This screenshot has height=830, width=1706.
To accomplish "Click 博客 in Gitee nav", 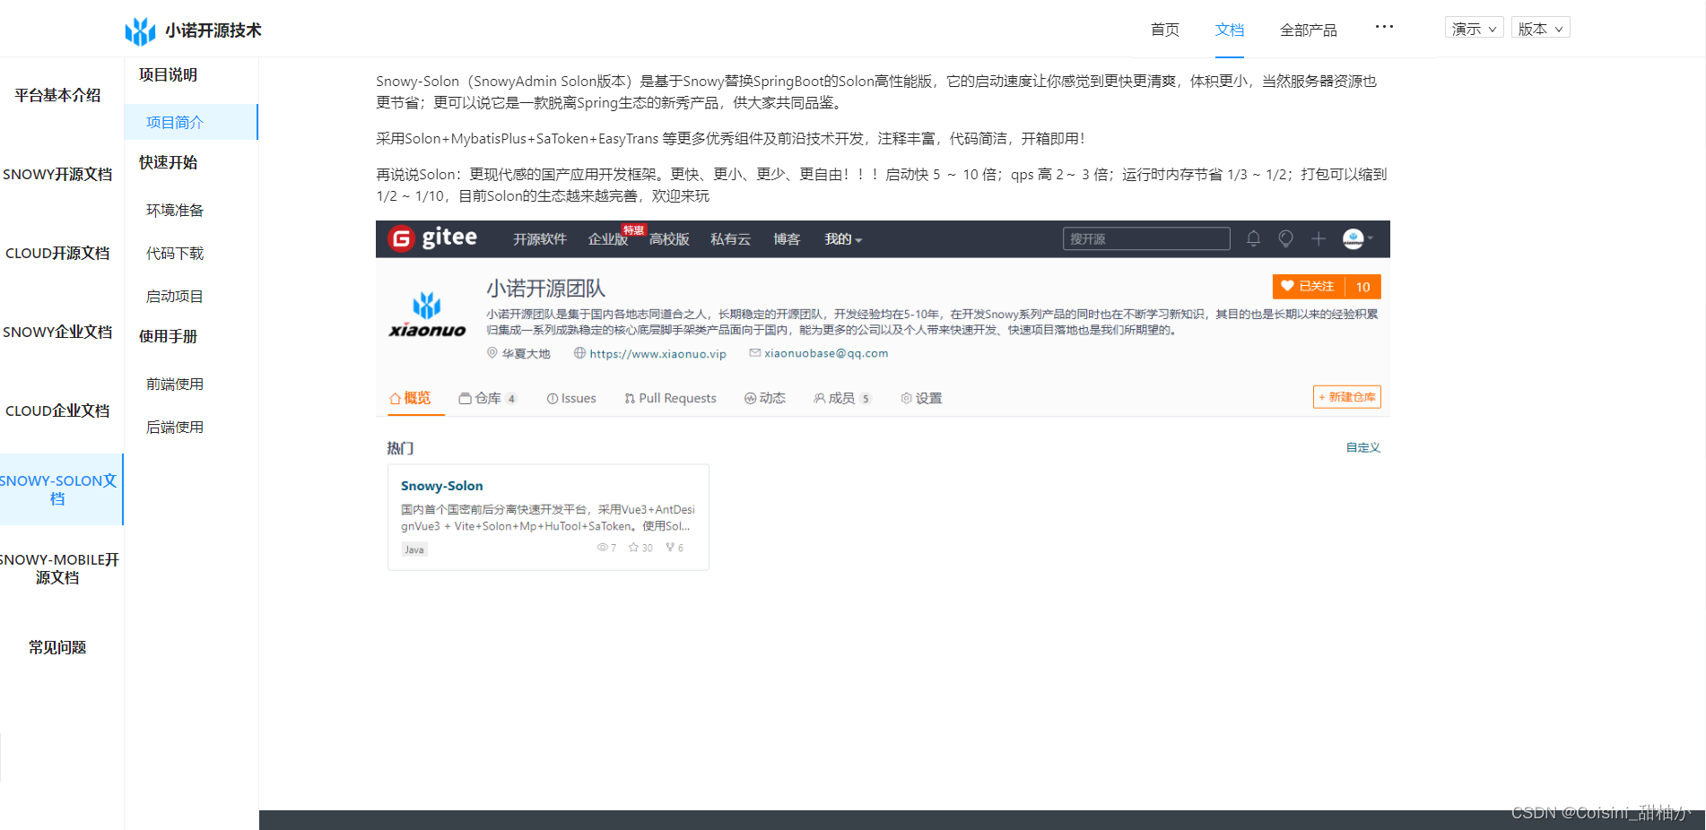I will [787, 239].
